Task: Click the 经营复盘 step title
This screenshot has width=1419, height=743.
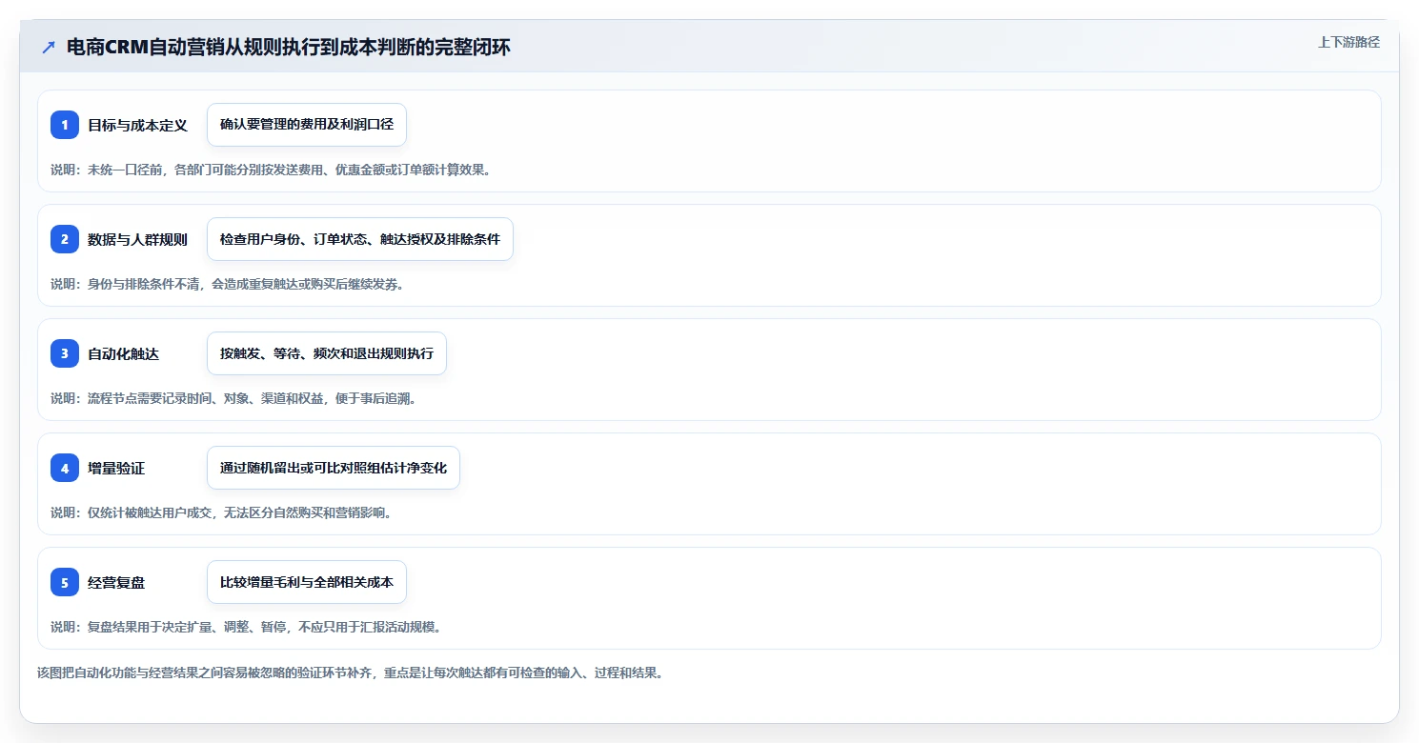Action: [116, 582]
